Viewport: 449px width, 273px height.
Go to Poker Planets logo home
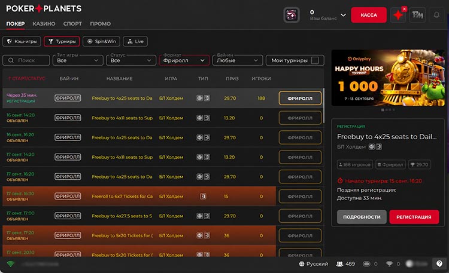(44, 8)
